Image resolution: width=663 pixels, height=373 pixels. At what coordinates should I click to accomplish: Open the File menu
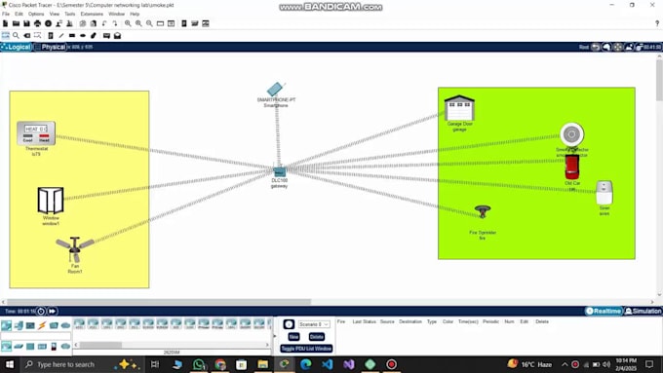6,14
